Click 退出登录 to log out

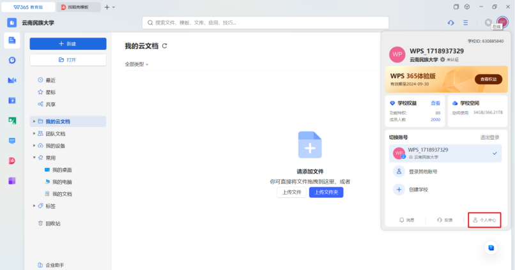pyautogui.click(x=489, y=137)
